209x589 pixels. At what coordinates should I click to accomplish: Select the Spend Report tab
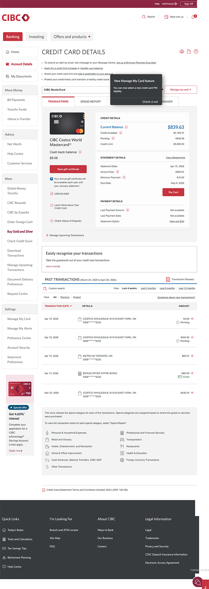[x=90, y=101]
